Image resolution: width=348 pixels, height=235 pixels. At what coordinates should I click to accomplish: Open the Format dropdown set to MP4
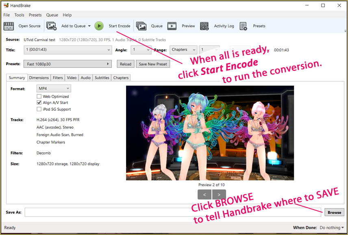pyautogui.click(x=54, y=88)
